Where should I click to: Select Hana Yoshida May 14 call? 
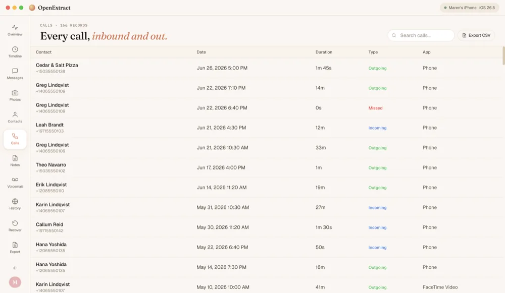tap(266, 267)
